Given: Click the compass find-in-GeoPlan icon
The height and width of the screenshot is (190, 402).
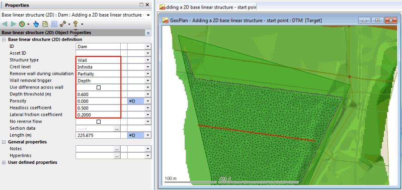Looking at the screenshot, I should point(22,24).
